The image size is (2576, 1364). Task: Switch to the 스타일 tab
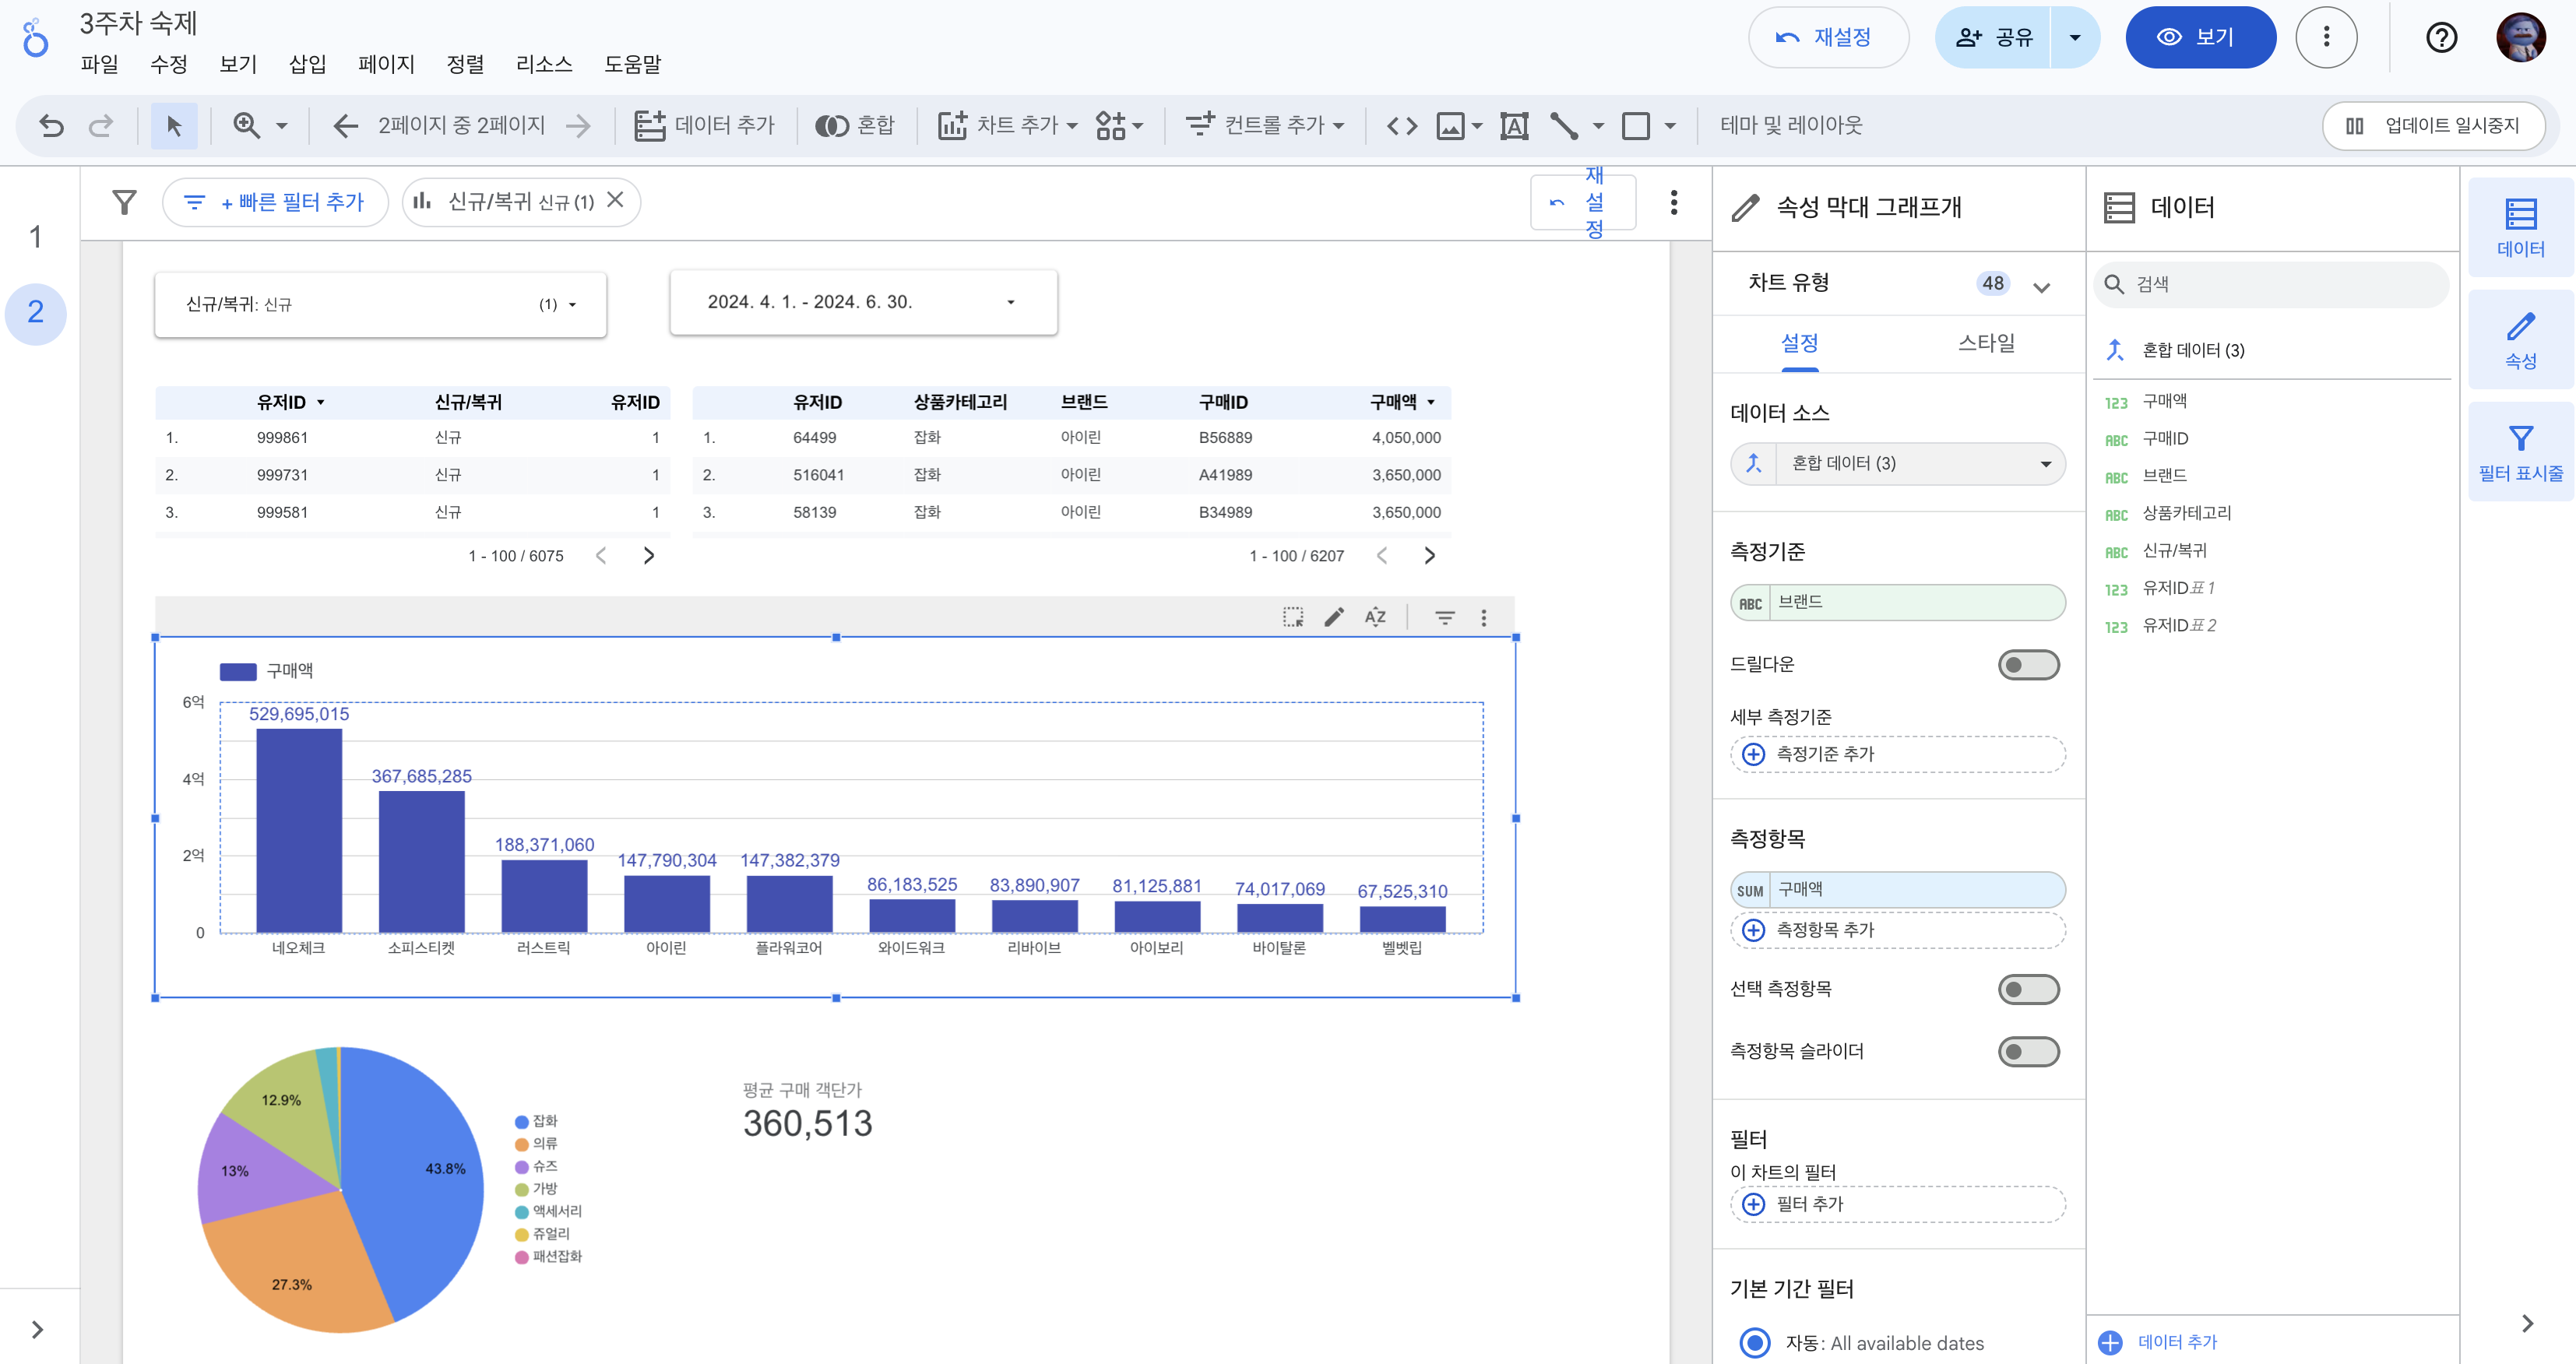click(1986, 343)
